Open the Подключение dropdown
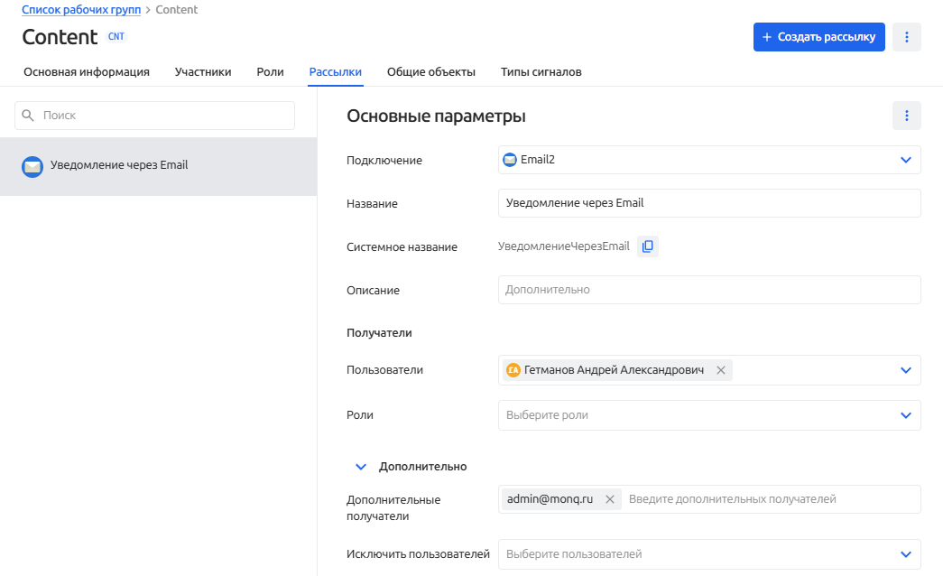The width and height of the screenshot is (943, 576). point(906,160)
